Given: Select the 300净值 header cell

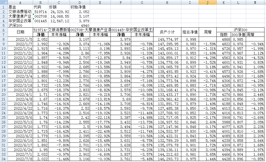Looking at the screenshot, I should (238, 34).
